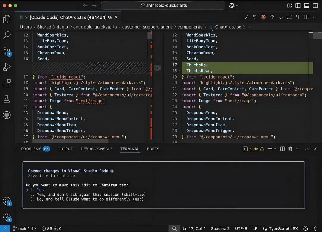Click 'Ln 17, Col 1' status entry

[x=194, y=228]
